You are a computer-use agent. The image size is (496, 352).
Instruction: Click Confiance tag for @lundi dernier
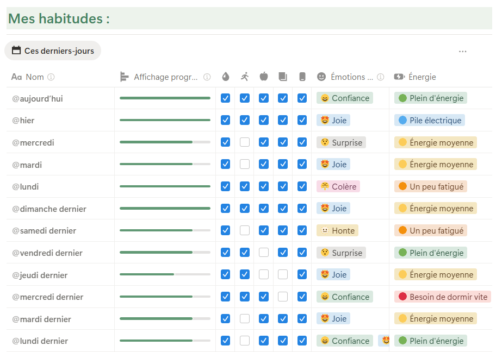pyautogui.click(x=345, y=341)
